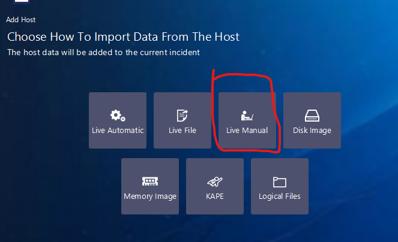
Task: Select the Live Manual label text
Action: coord(247,130)
